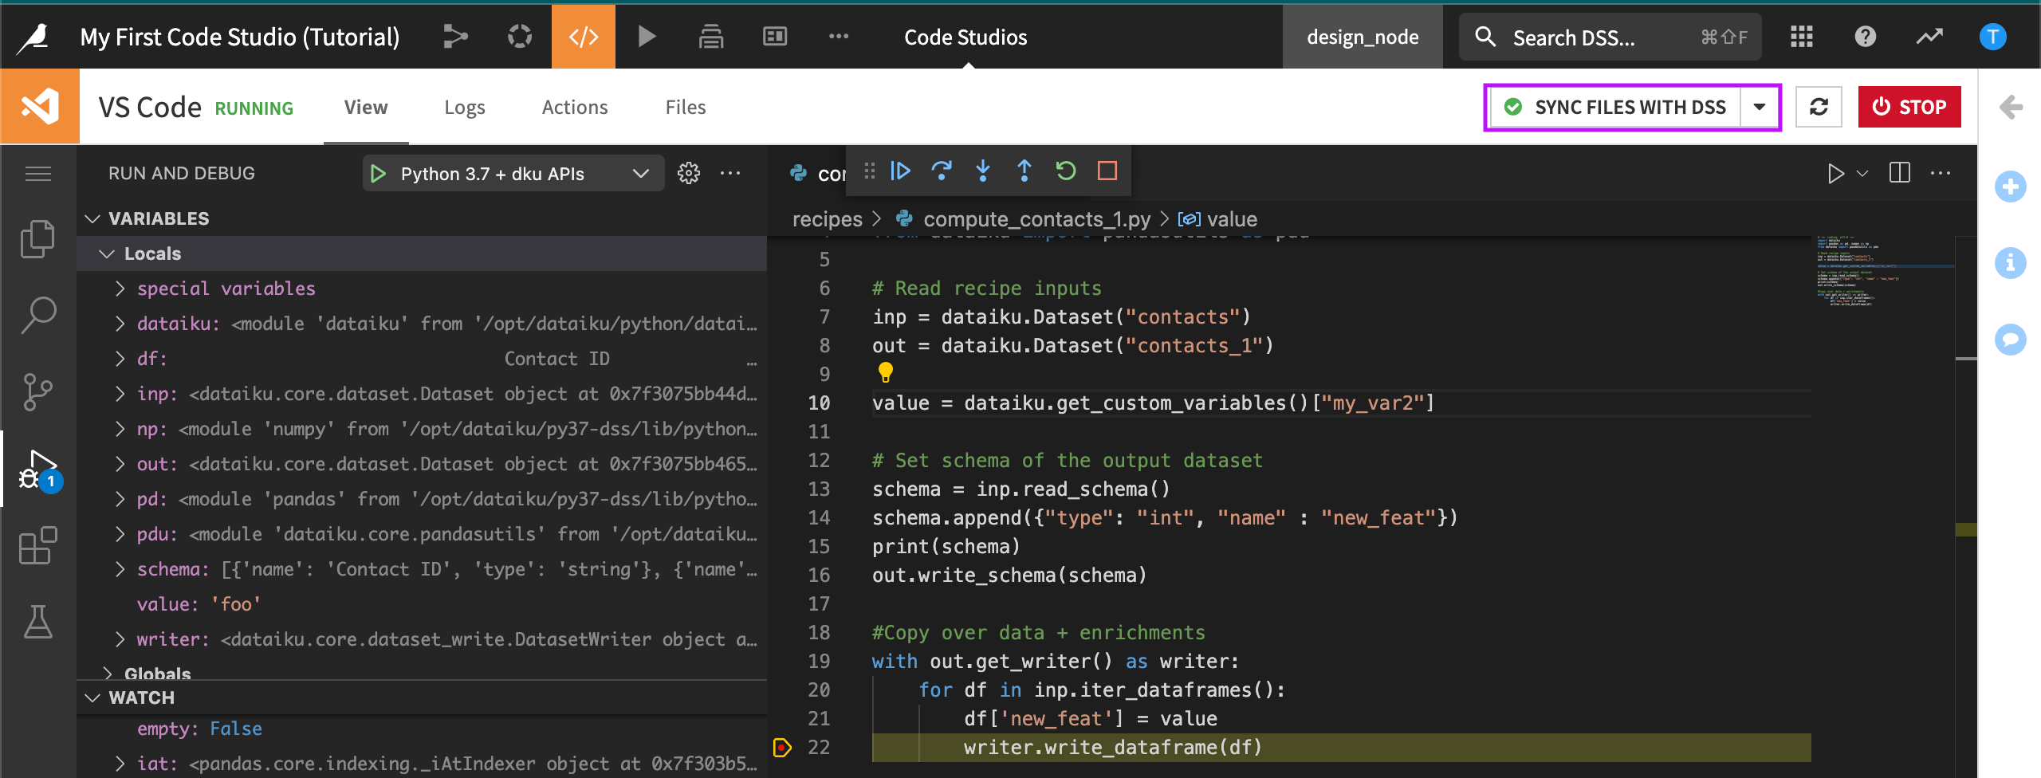
Task: Start debugging with green play arrow
Action: coord(379,174)
